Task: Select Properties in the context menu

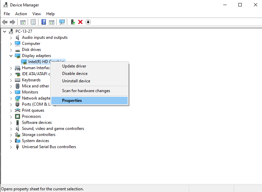Action: click(89, 101)
